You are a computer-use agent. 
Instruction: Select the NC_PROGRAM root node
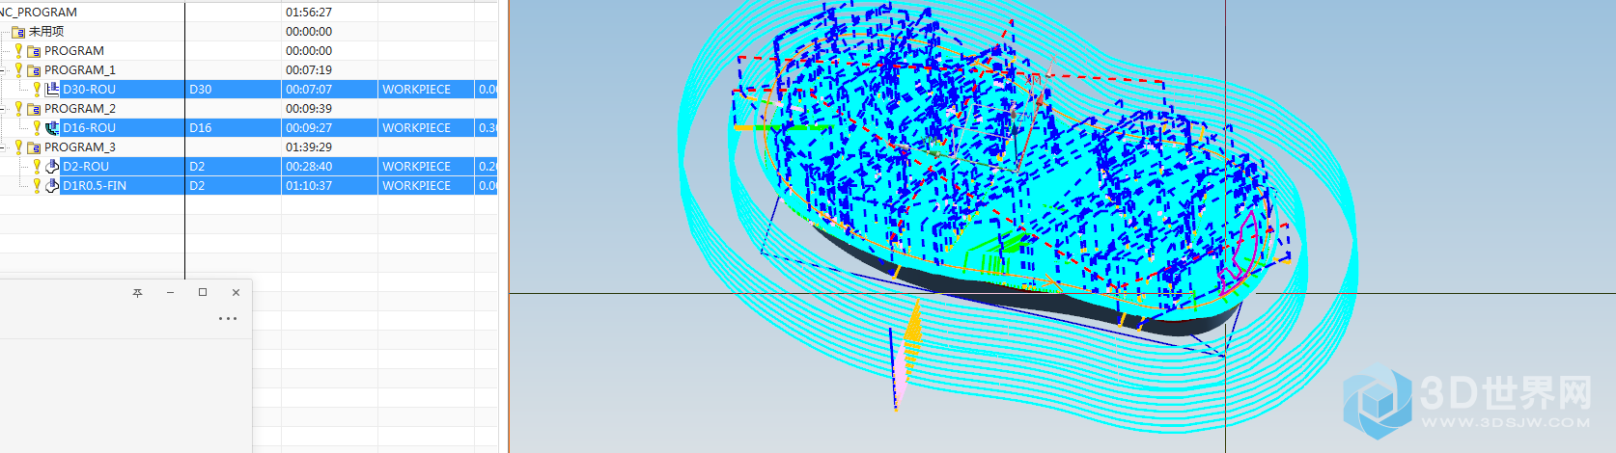[x=39, y=12]
